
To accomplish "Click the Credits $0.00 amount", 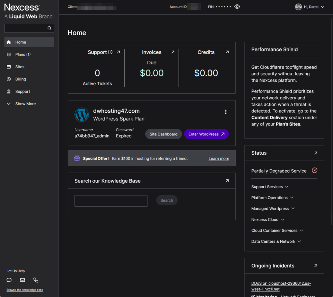I will [x=206, y=73].
